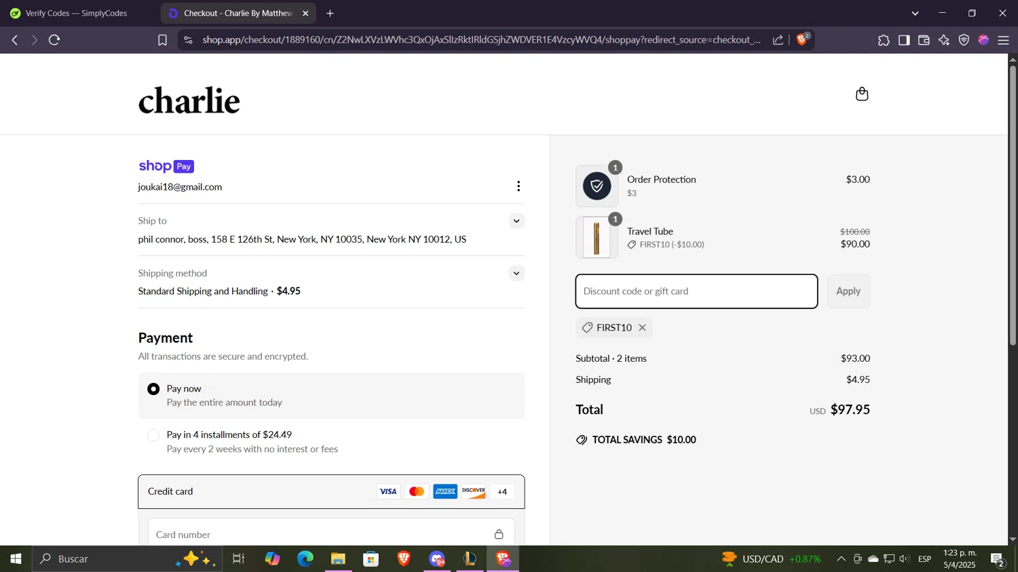The image size is (1018, 572).
Task: Click the USD/CAD taskbar widget
Action: pos(772,558)
